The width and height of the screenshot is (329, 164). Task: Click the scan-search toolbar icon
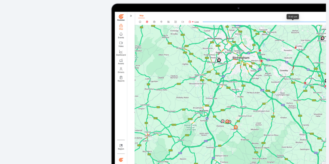pyautogui.click(x=175, y=22)
